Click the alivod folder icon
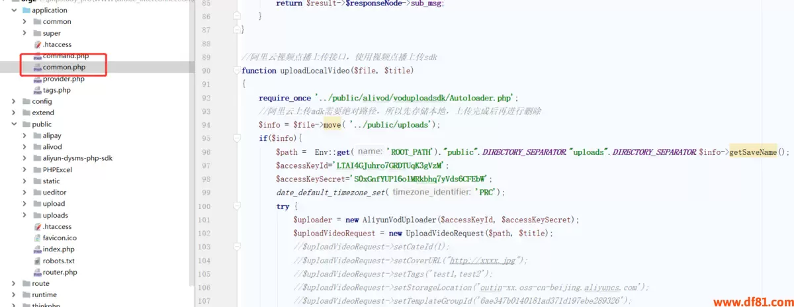794x307 pixels. pos(37,147)
